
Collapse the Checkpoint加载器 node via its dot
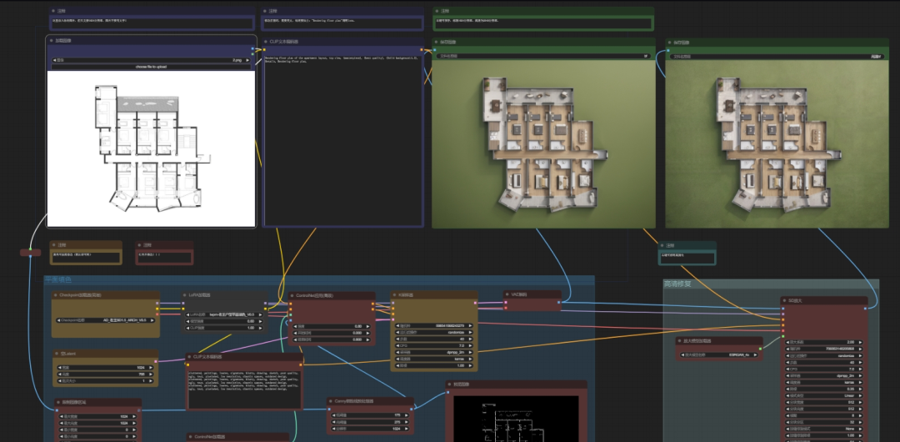56,295
